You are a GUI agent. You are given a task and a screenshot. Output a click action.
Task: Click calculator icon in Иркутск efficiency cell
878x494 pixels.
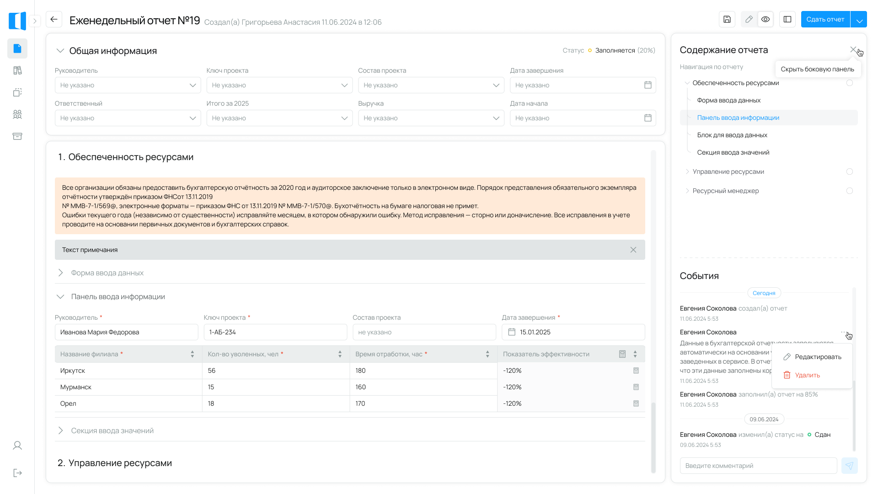(636, 370)
